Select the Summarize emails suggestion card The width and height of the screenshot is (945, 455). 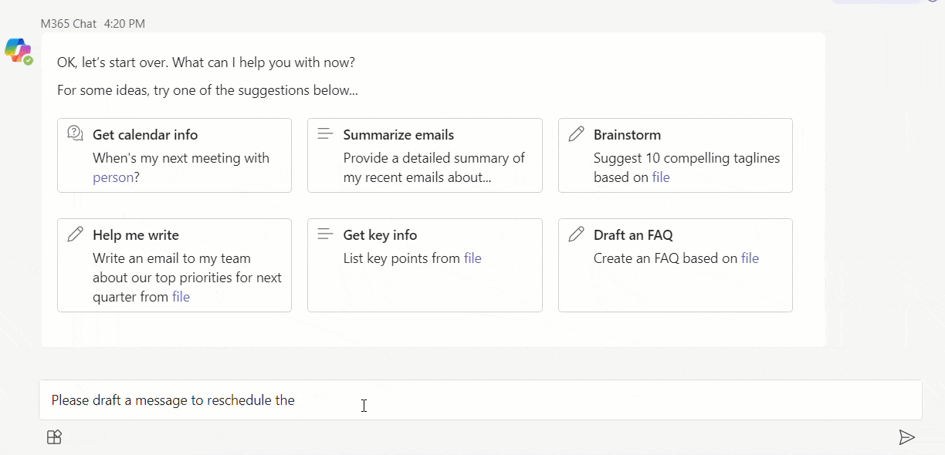click(x=425, y=155)
